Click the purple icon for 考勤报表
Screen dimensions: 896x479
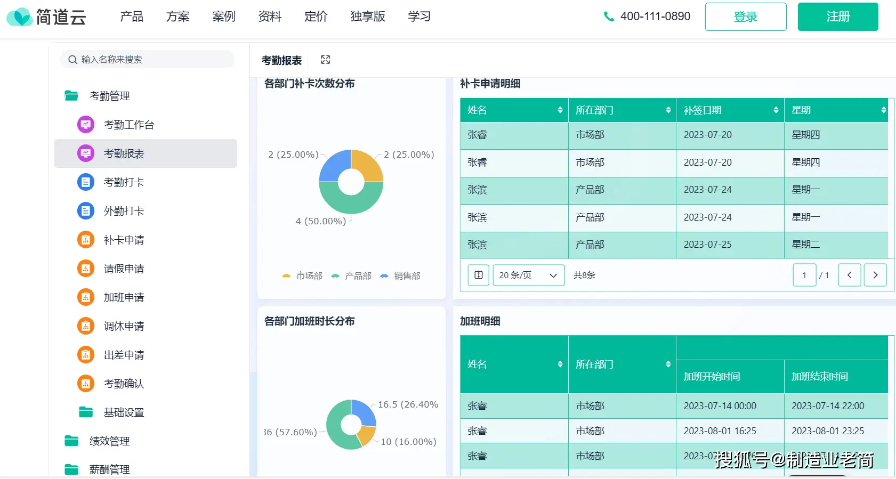point(86,153)
